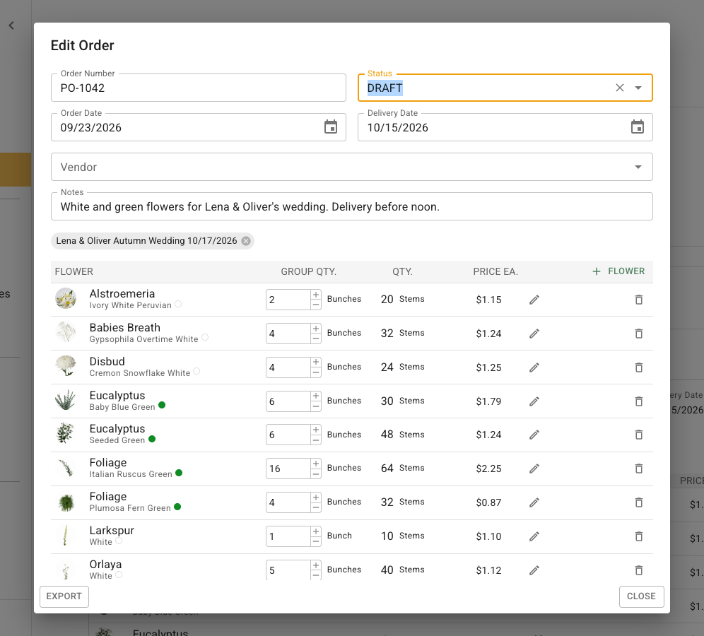Click green swatch for Italian Ruscus Green

pyautogui.click(x=179, y=472)
